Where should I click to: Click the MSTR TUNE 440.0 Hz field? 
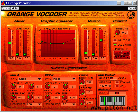coord(105,86)
